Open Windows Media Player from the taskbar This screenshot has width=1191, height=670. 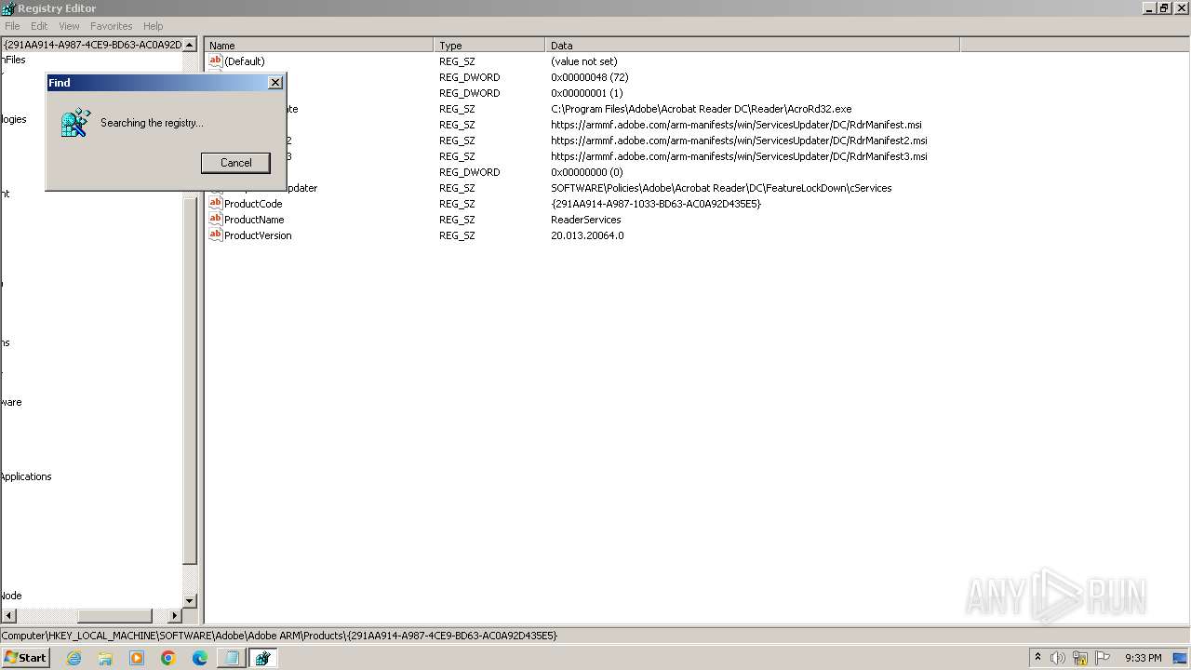coord(137,658)
